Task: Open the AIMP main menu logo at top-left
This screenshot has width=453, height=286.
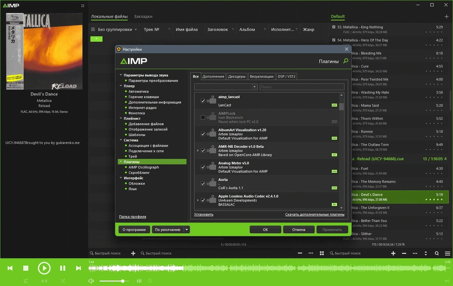Action: coord(11,6)
